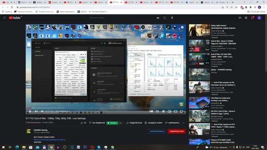Click the 'СОХРАНИТЬ' save button
The image size is (267, 150).
coord(172,123)
